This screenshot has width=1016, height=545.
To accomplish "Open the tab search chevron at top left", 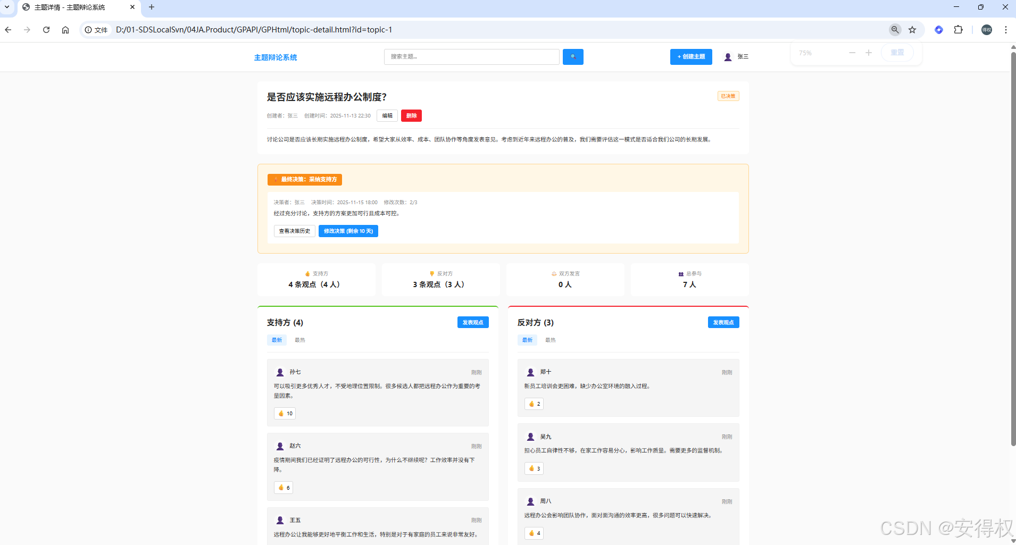I will coord(6,7).
